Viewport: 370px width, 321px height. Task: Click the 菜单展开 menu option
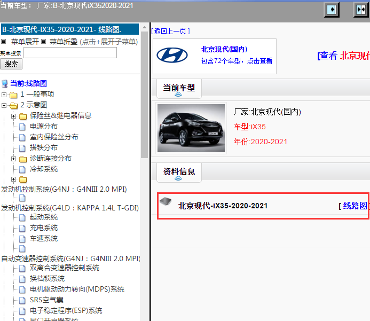click(x=25, y=42)
